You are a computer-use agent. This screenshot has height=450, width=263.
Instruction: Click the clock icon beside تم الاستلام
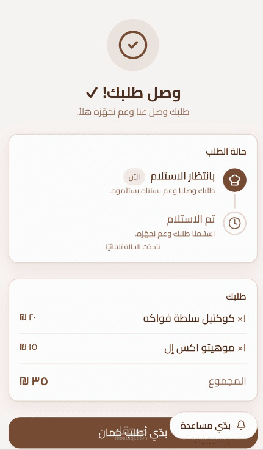[235, 223]
